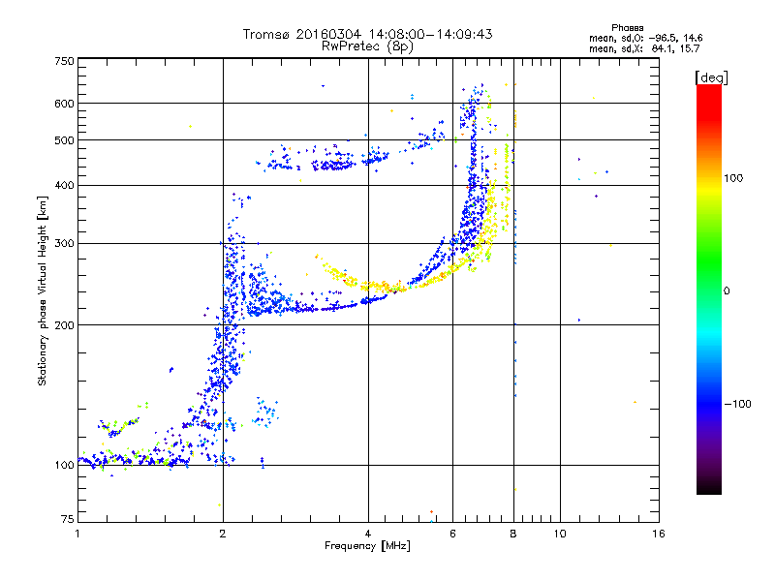The width and height of the screenshot is (775, 581).
Task: Click the y-axis tick label '500'
Action: (x=65, y=140)
